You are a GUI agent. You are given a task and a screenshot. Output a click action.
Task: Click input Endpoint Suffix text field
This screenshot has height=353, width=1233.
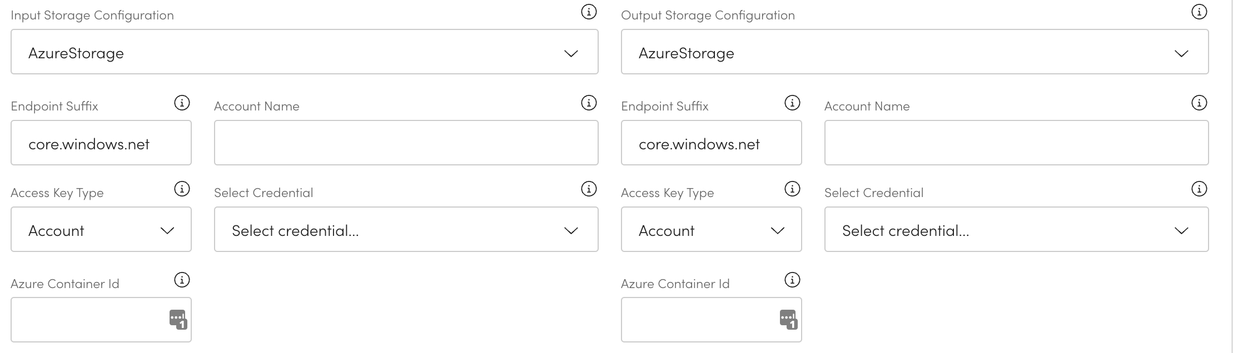101,143
